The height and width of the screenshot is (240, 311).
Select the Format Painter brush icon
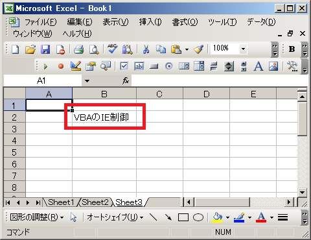click(198, 49)
